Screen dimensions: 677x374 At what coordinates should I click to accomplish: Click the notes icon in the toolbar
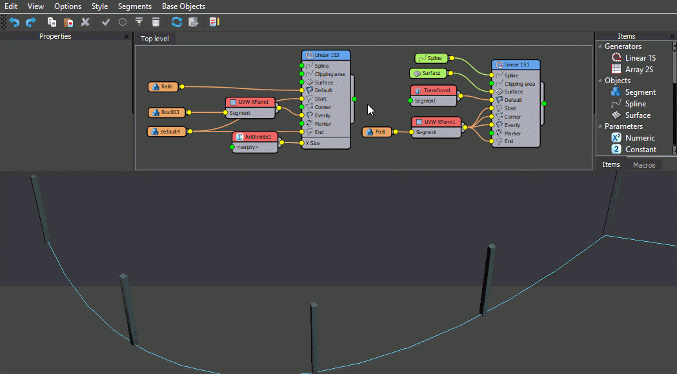click(214, 22)
